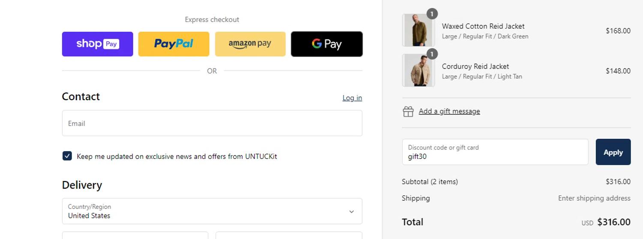Focus the Email input field

(x=212, y=123)
